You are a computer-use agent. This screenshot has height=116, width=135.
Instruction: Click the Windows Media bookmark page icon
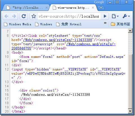click(6, 24)
